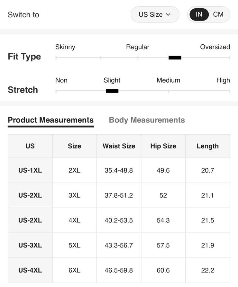
Task: Switch units to CM
Action: pos(218,14)
